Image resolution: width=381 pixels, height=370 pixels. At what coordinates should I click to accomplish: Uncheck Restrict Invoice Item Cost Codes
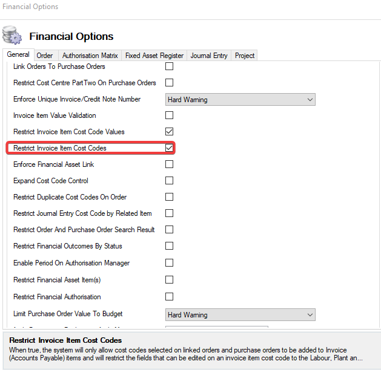[170, 148]
